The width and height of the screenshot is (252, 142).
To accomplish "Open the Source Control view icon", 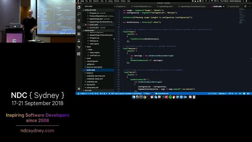I will coord(79,21).
